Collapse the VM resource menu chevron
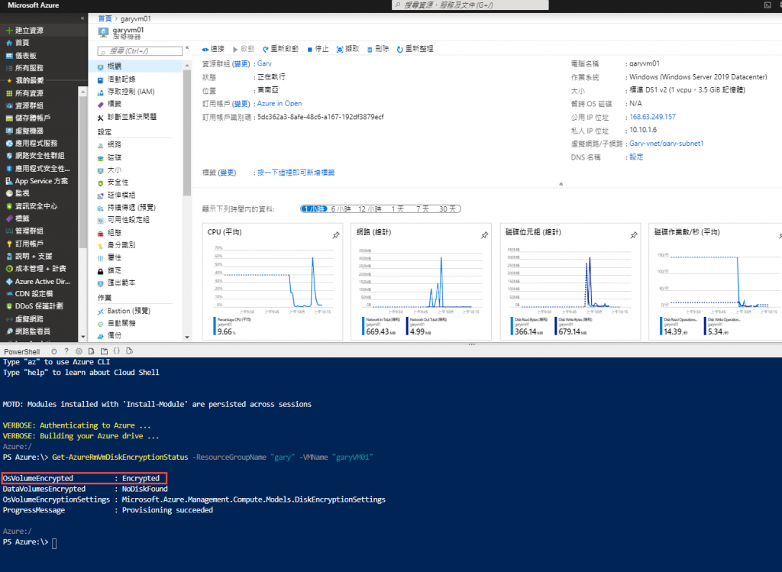782x572 pixels. pyautogui.click(x=187, y=48)
